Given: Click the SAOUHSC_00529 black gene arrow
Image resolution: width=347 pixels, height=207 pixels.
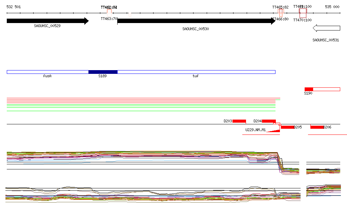Looking at the screenshot, I should [47, 21].
